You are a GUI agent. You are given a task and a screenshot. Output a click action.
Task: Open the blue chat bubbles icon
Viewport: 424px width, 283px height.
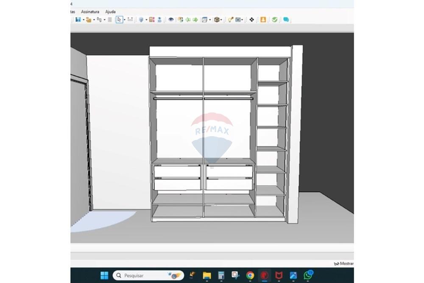(x=286, y=20)
